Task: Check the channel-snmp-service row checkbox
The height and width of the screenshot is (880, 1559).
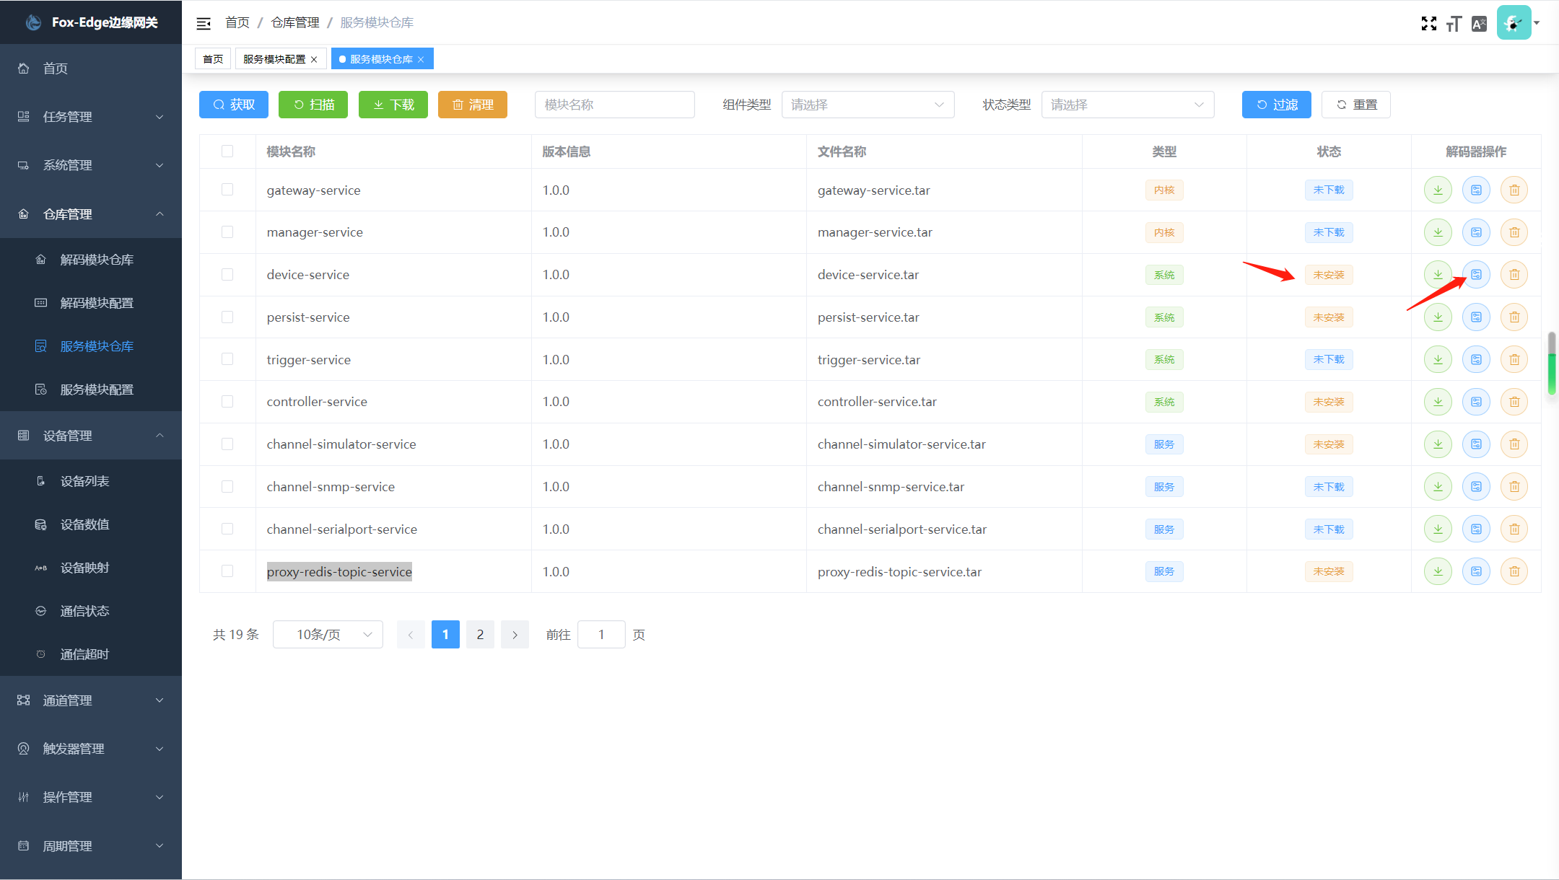Action: [x=227, y=486]
